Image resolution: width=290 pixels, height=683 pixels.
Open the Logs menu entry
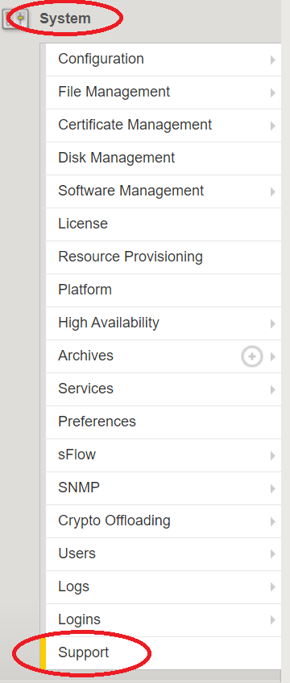tap(164, 587)
